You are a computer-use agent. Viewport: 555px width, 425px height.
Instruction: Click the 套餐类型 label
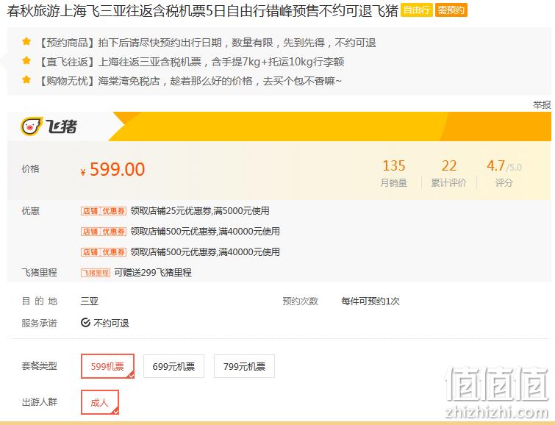click(x=39, y=366)
